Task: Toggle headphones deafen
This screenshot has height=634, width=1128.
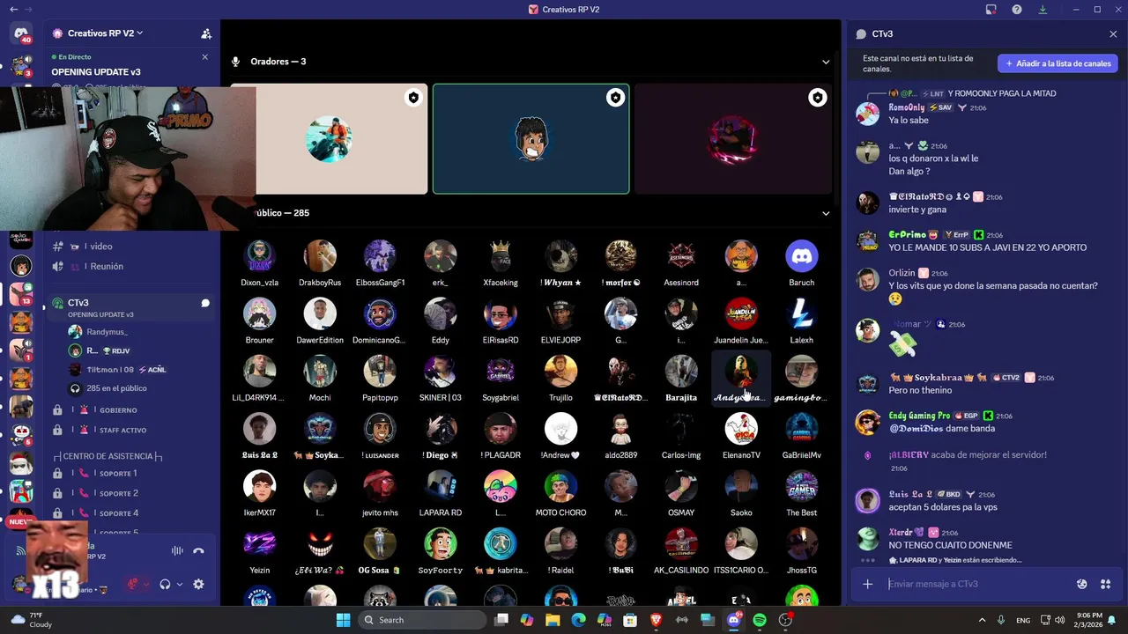Action: 165,584
